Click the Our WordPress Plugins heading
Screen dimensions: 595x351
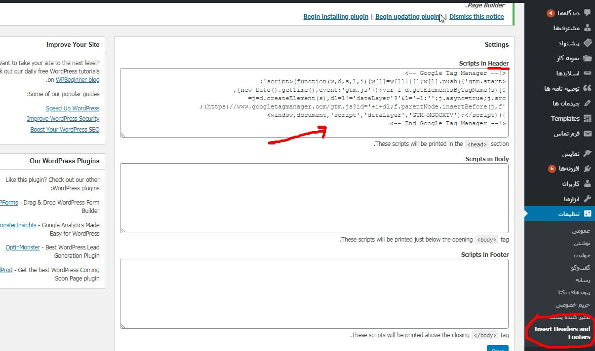tap(65, 161)
